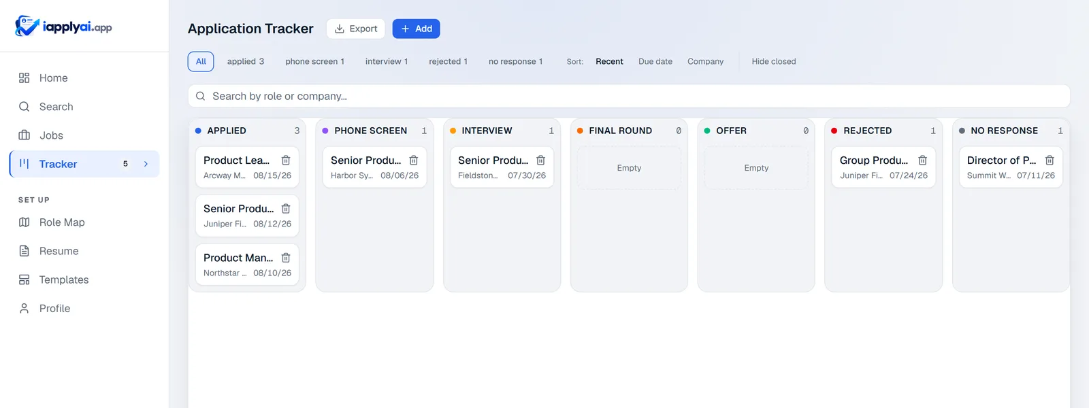Select the Tracker sidebar item
The image size is (1089, 408).
(x=84, y=164)
